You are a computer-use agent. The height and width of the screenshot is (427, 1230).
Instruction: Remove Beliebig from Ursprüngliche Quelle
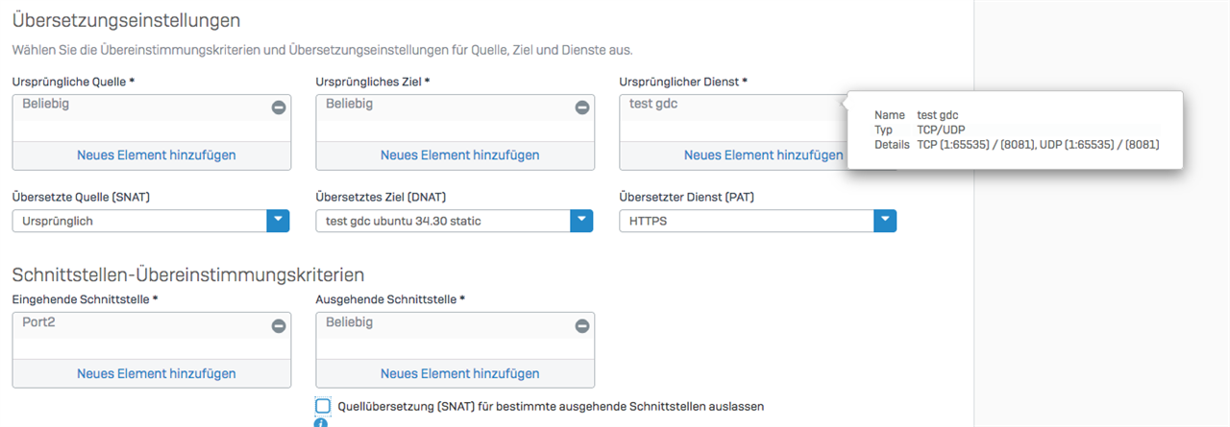pos(279,107)
